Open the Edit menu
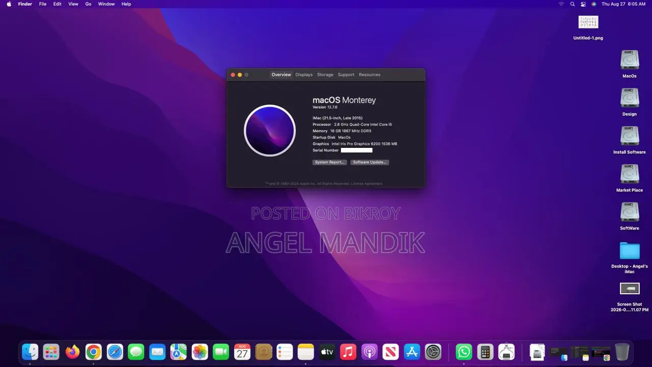The height and width of the screenshot is (367, 652). pos(58,4)
